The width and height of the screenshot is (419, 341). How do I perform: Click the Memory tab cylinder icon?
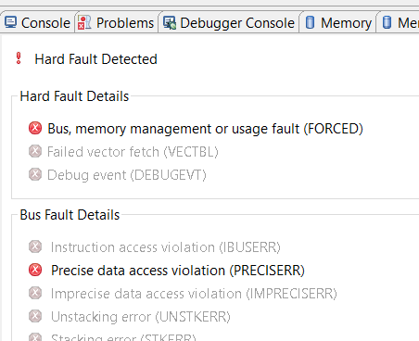pos(310,22)
